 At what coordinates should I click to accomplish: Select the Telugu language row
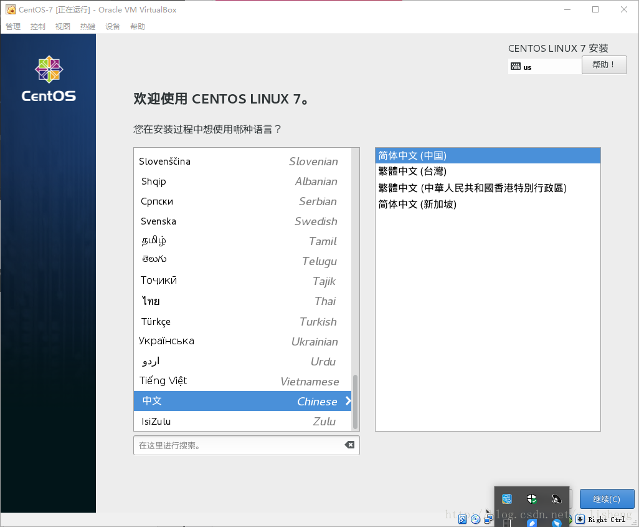click(x=242, y=261)
